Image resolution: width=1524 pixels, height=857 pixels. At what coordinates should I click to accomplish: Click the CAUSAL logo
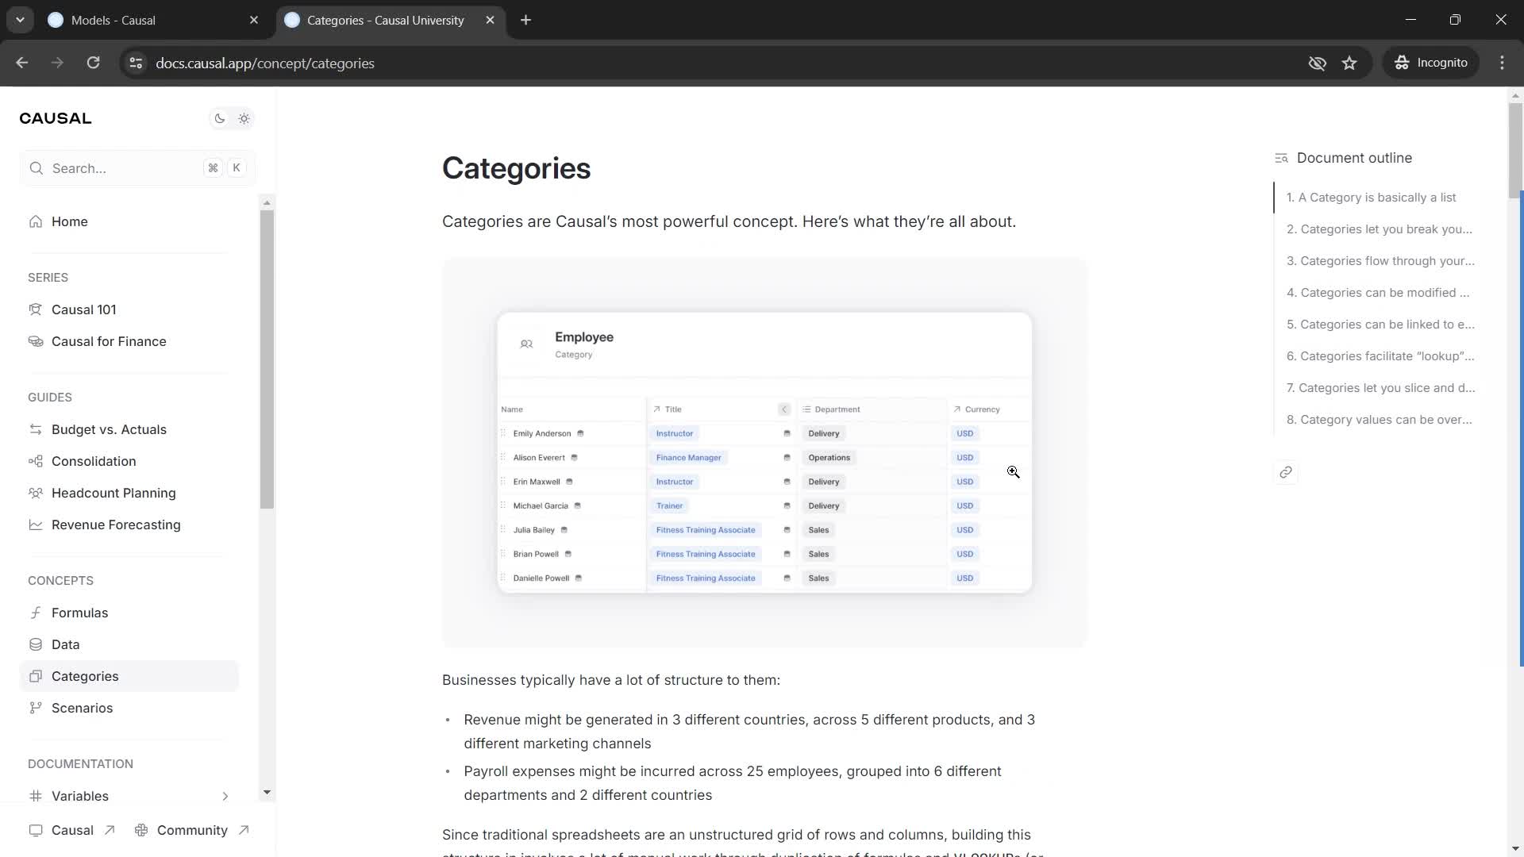pos(56,119)
